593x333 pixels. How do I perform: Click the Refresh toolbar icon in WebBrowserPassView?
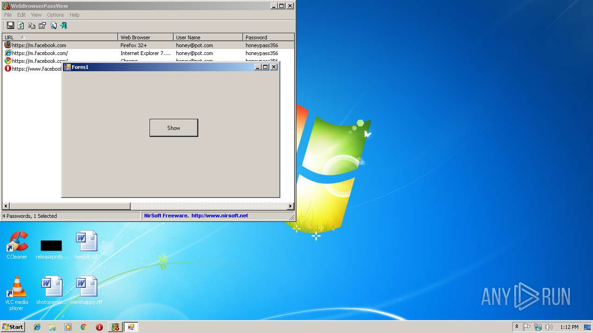point(21,25)
